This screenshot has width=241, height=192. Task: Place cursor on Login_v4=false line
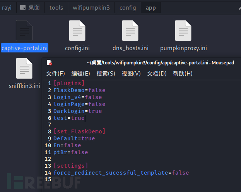pos(78,97)
